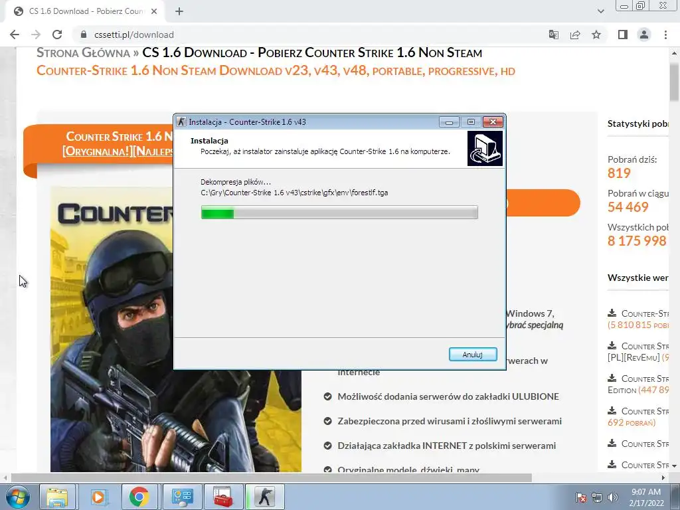680x510 pixels.
Task: Open the Control Panel taskbar icon
Action: [x=182, y=497]
